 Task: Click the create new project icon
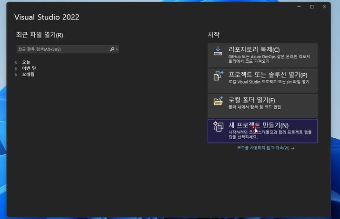click(218, 126)
